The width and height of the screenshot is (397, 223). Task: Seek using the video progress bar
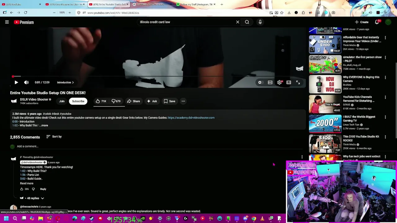coord(158,76)
